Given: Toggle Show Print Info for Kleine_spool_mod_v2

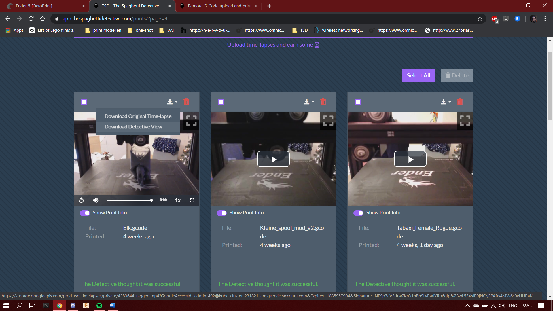Looking at the screenshot, I should 221,213.
